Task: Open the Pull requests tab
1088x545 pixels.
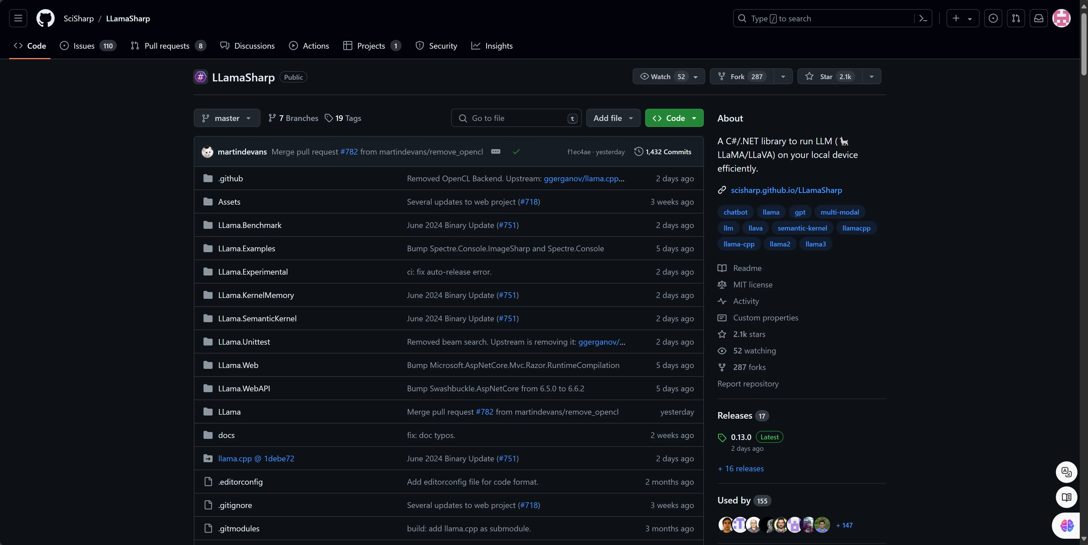Action: pos(168,46)
